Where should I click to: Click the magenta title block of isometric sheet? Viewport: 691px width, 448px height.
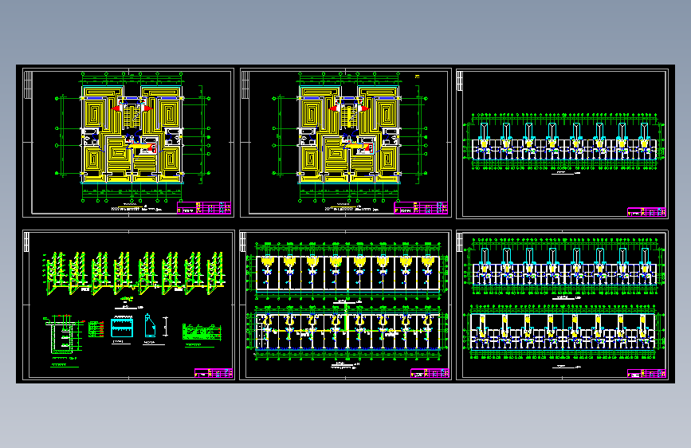[214, 373]
